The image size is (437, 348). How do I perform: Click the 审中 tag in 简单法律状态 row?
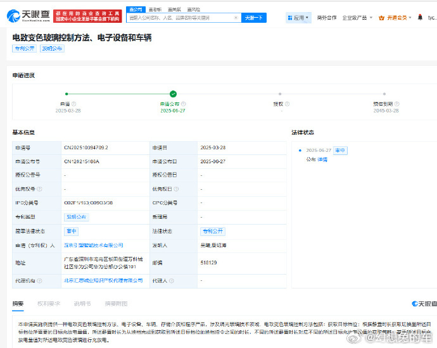(72, 232)
